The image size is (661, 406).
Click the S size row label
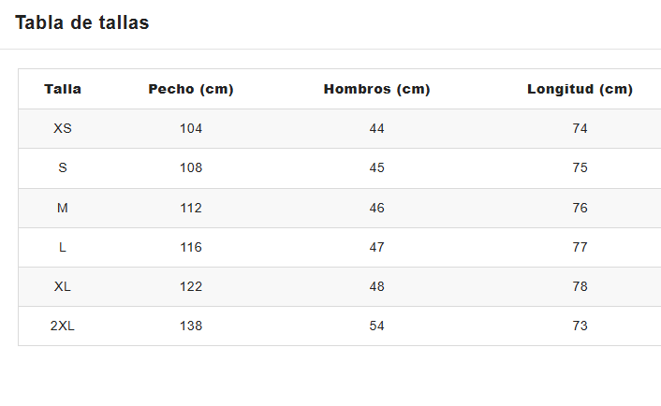pos(63,167)
